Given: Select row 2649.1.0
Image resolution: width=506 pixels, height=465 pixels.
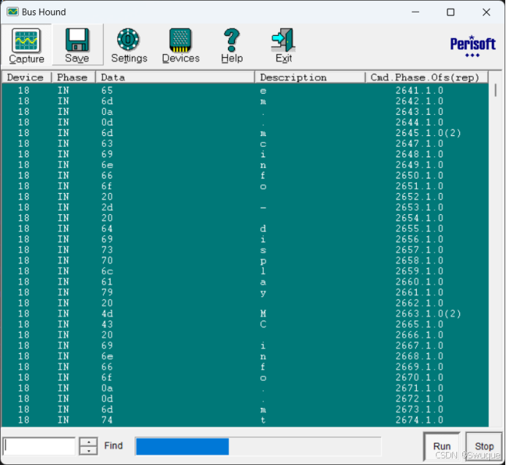Looking at the screenshot, I should (x=245, y=165).
